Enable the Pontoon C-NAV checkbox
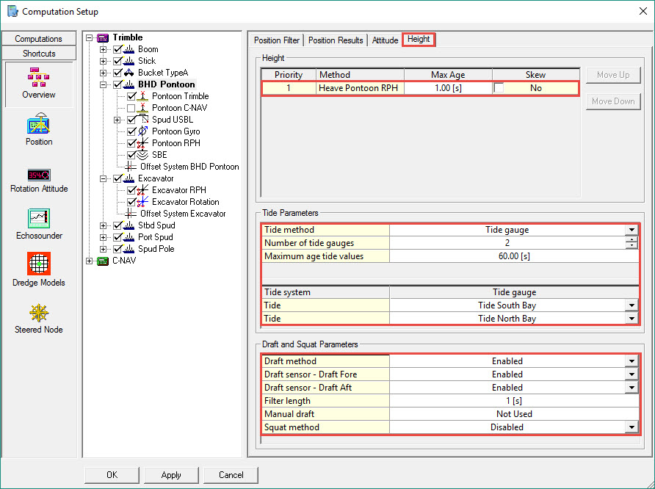Image resolution: width=655 pixels, height=489 pixels. click(x=131, y=108)
